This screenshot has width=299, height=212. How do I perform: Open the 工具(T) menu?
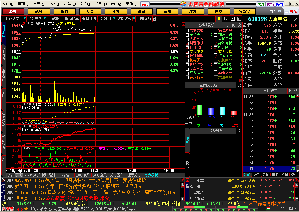click(101, 4)
